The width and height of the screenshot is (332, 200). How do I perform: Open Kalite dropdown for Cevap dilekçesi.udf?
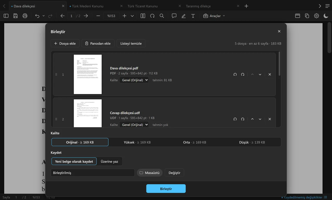click(x=134, y=125)
